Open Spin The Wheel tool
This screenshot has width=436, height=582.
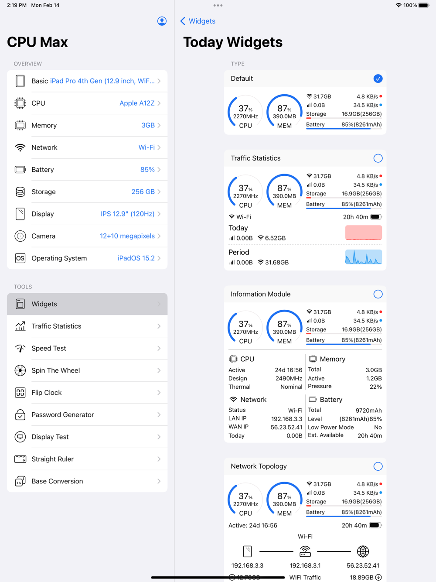(x=87, y=370)
